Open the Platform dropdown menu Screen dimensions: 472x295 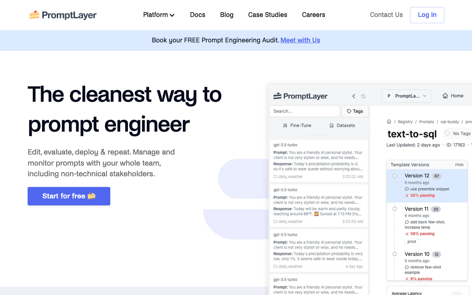(x=159, y=15)
